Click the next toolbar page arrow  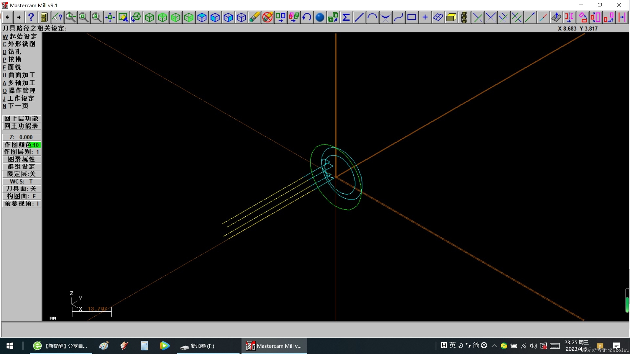tap(19, 17)
